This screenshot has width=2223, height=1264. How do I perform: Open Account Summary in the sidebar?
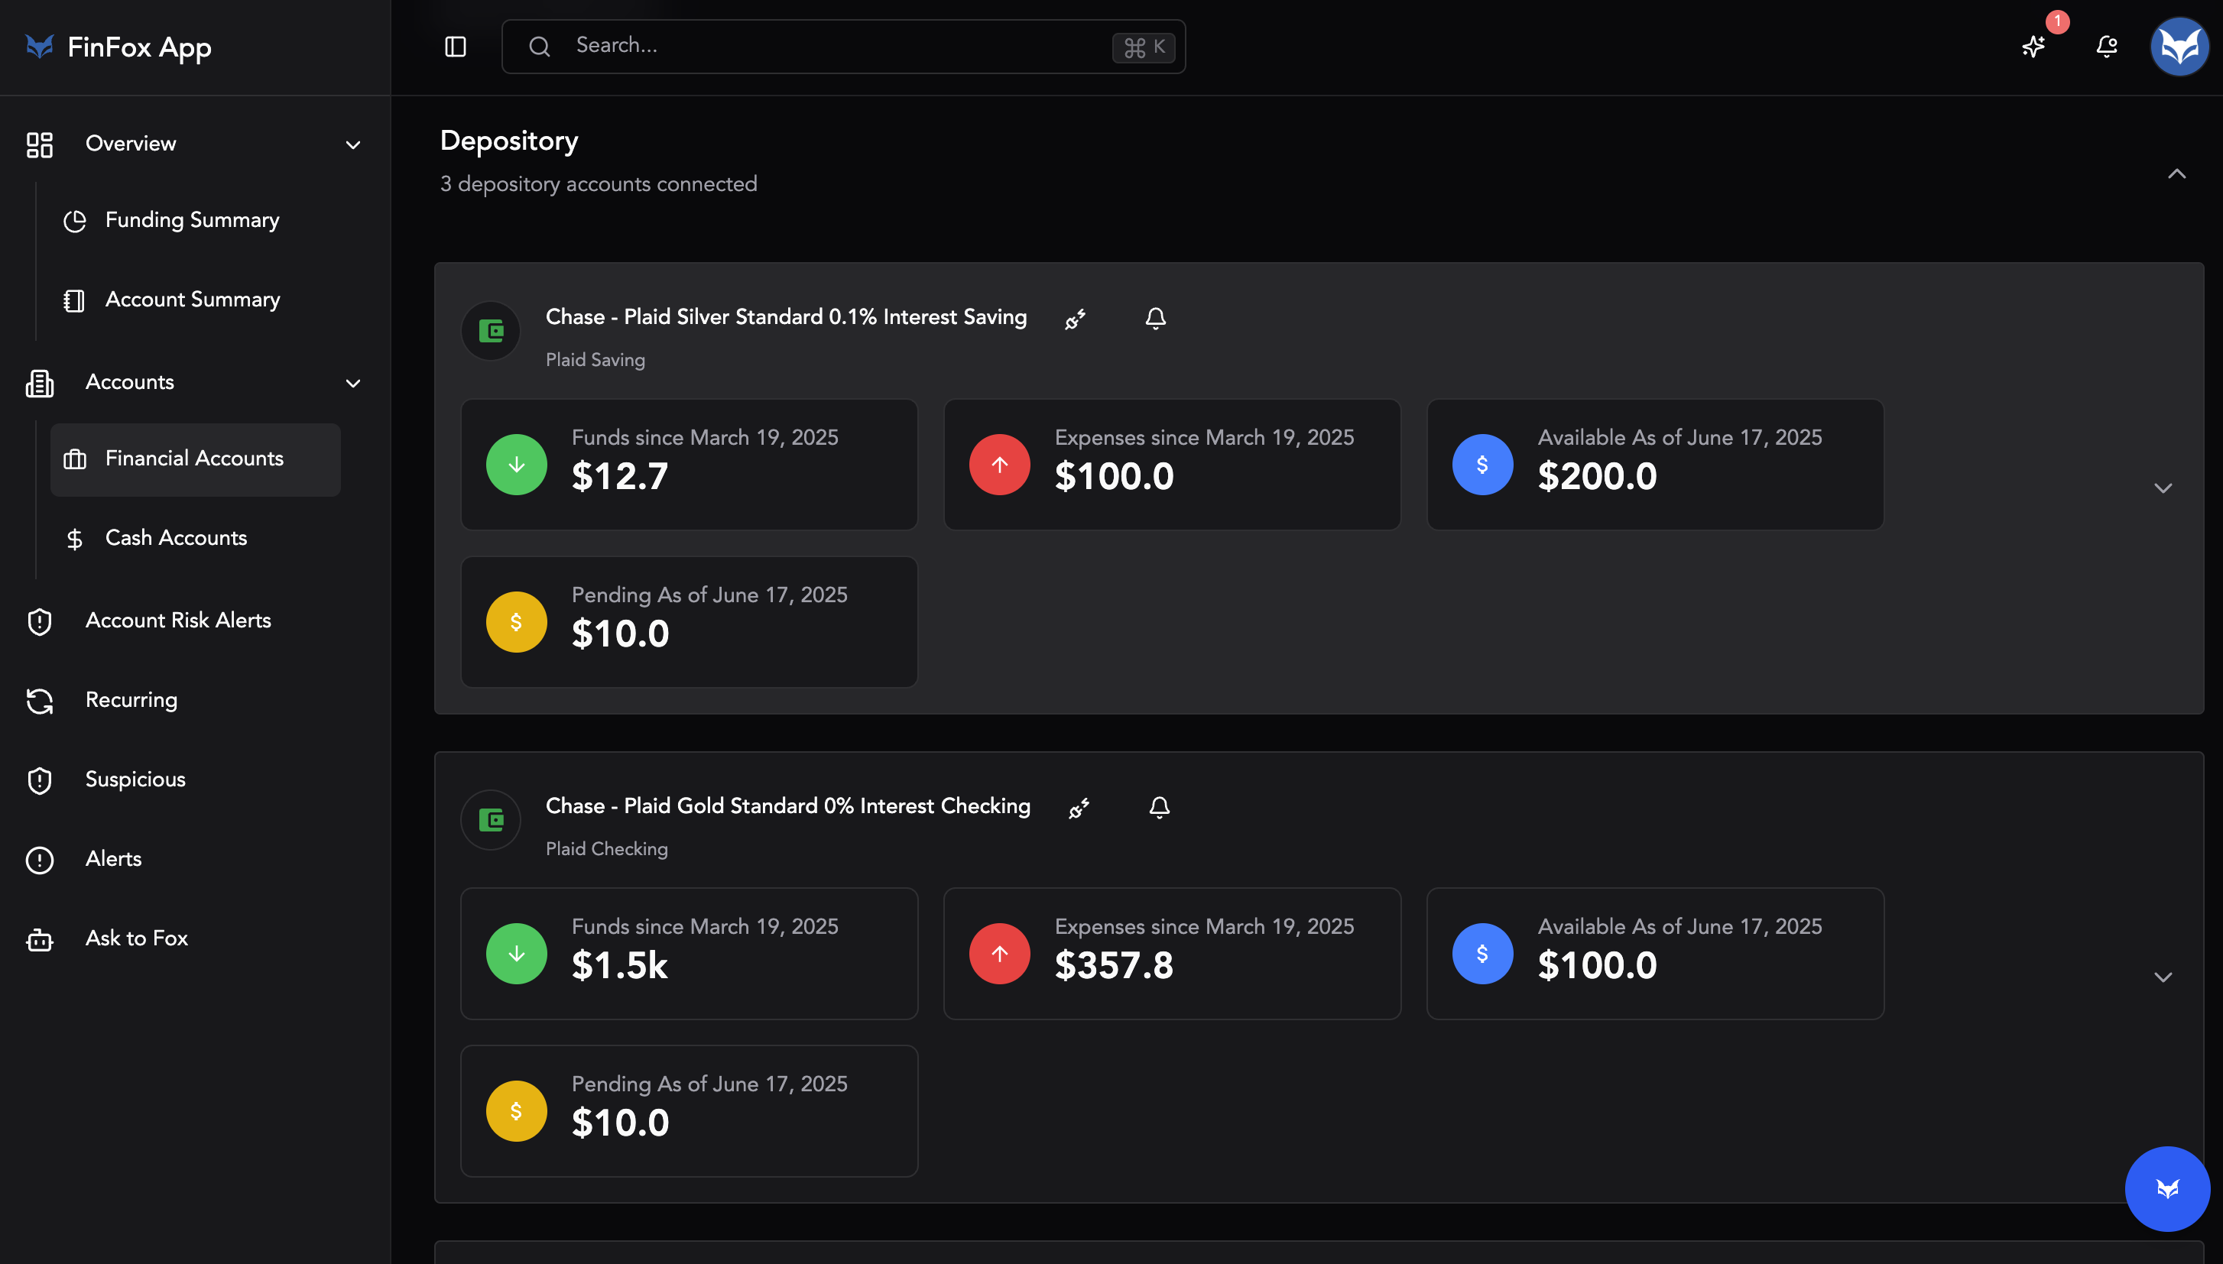coord(196,300)
